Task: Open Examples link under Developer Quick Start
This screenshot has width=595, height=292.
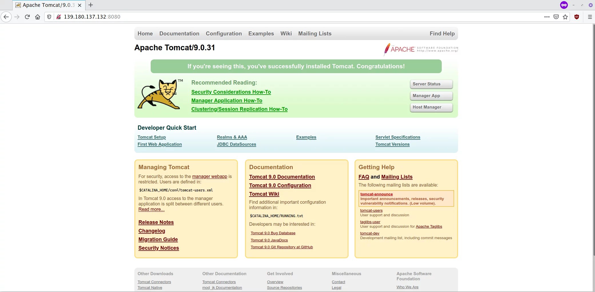Action: (306, 137)
